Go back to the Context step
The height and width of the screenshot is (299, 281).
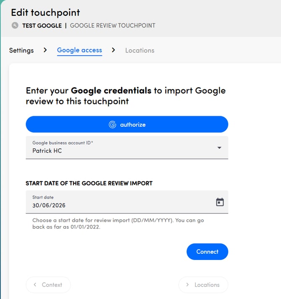point(48,285)
